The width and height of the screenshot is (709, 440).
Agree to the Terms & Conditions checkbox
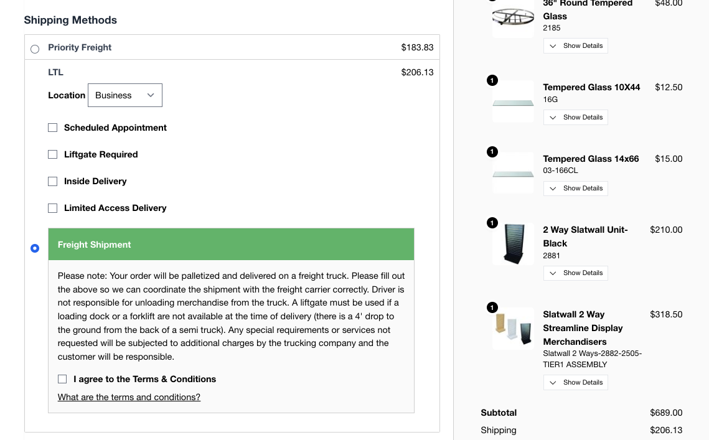[62, 379]
